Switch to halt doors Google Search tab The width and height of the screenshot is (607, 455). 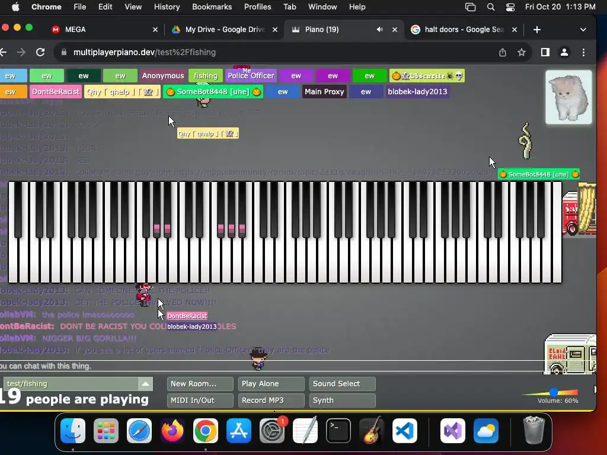point(464,30)
